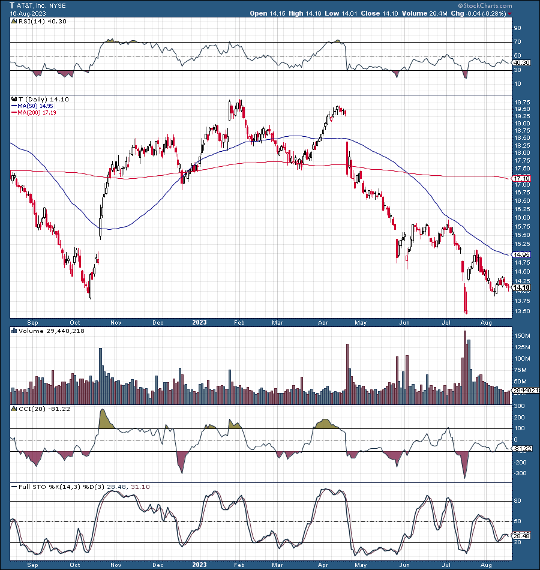
Task: Select the MA(200) 17.19 legend entry
Action: 34,112
